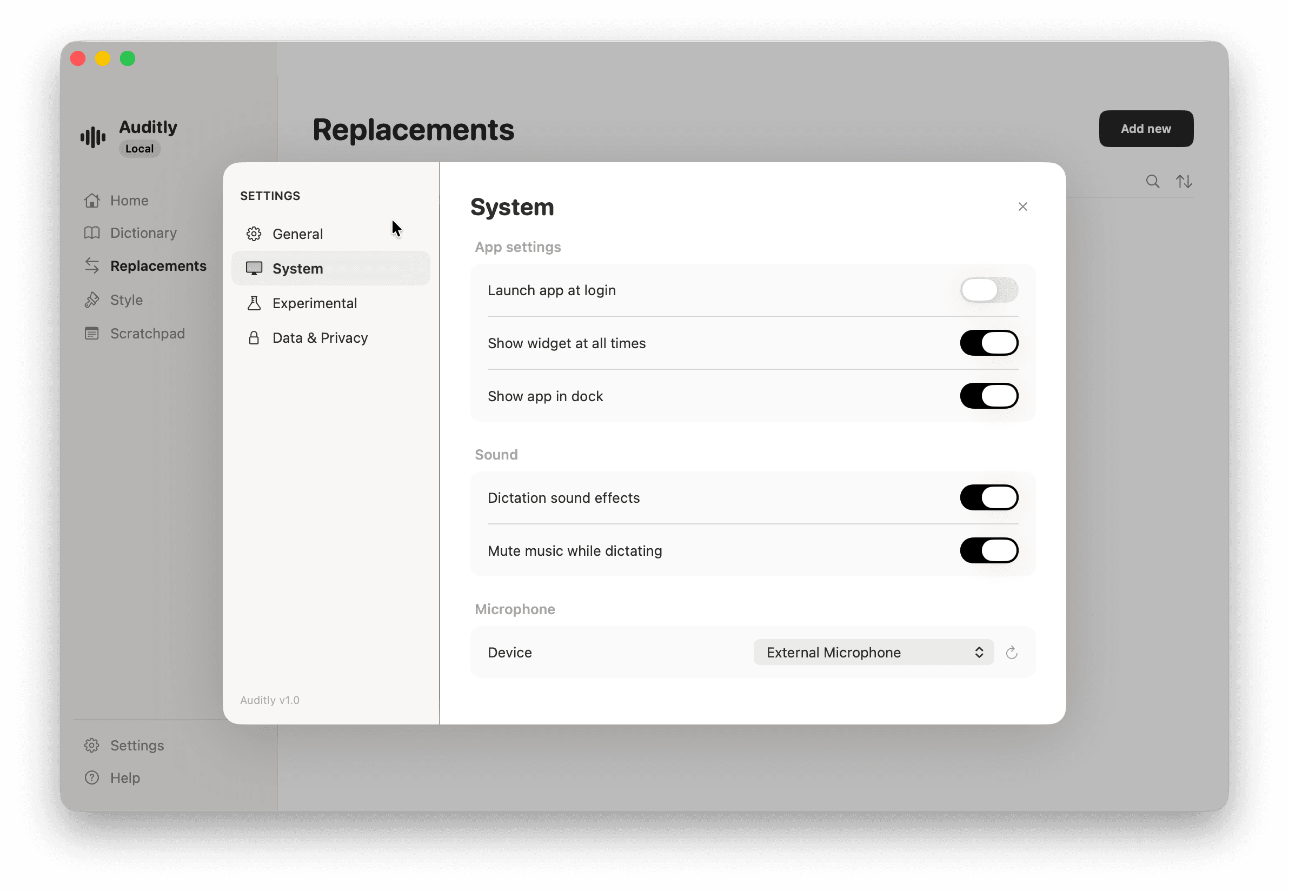The height and width of the screenshot is (891, 1289).
Task: Close the System settings dialog
Action: tap(1023, 206)
